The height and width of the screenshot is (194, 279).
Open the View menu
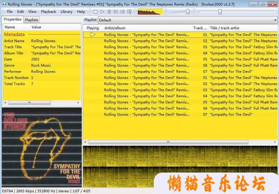click(x=33, y=12)
